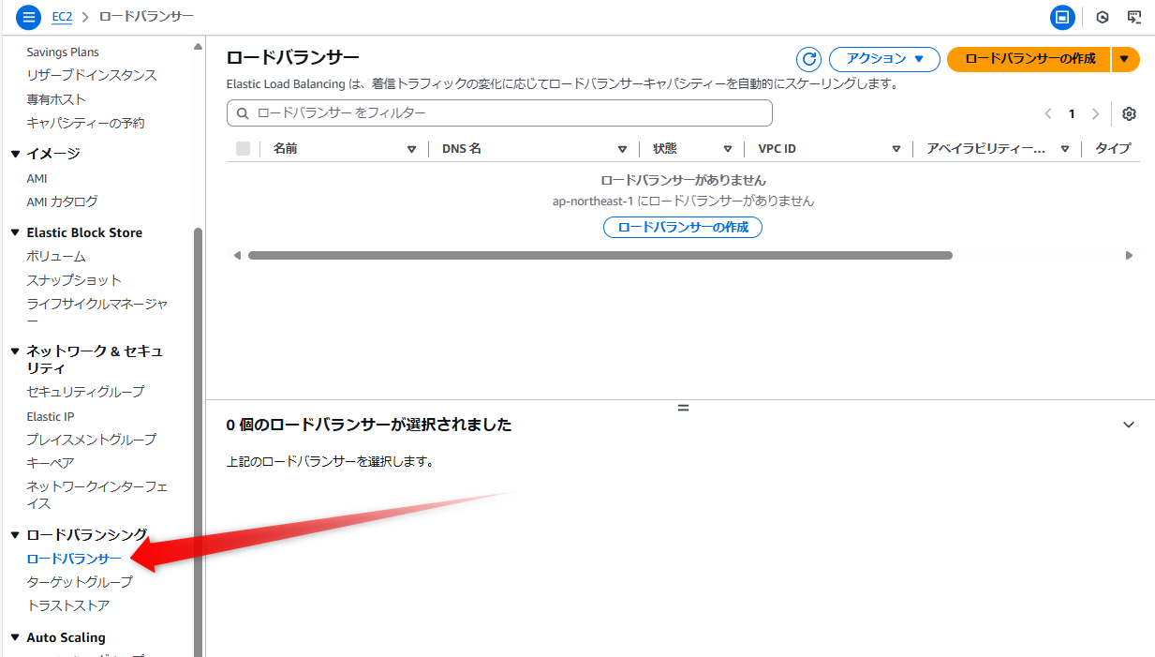Toggle the select-all checkbox in table header
The height and width of the screenshot is (657, 1155).
point(244,148)
